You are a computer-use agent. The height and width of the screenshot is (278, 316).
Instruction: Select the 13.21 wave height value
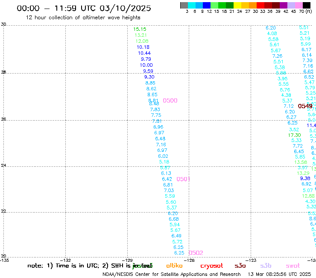pyautogui.click(x=140, y=35)
